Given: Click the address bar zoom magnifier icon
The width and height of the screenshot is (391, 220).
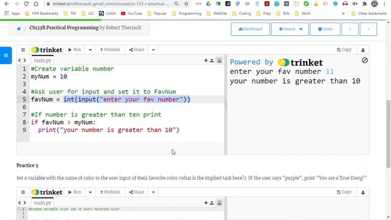Looking at the screenshot, I should [x=177, y=4].
